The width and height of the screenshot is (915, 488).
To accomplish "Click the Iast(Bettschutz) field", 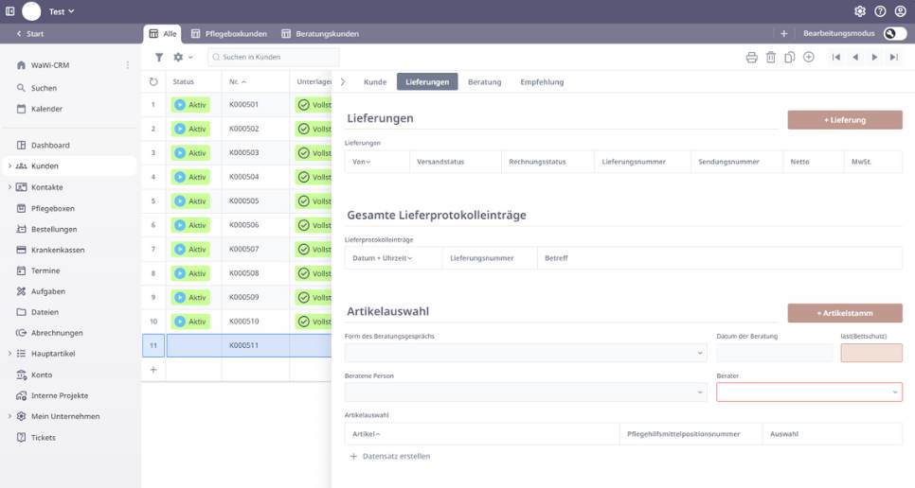I will click(870, 353).
